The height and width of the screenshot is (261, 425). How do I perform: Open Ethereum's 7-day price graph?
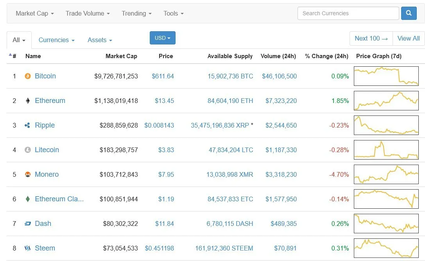coord(386,101)
